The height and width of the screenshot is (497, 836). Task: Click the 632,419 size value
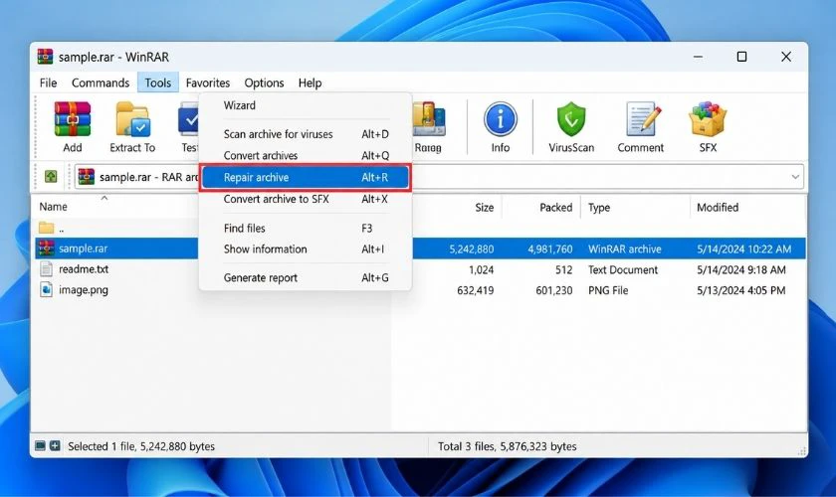pos(475,290)
